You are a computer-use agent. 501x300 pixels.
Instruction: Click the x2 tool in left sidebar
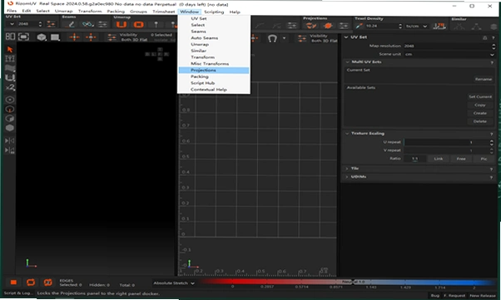[x=10, y=87]
